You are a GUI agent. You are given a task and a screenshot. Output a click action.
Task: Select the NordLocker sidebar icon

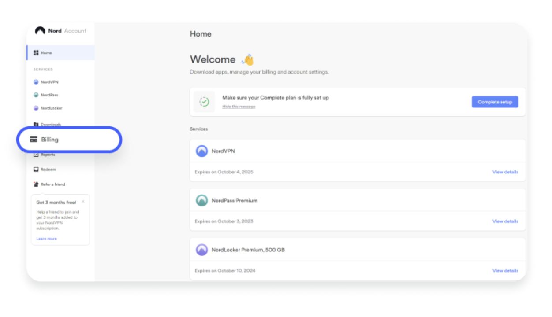tap(36, 108)
